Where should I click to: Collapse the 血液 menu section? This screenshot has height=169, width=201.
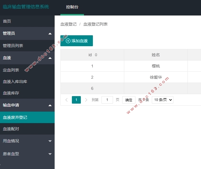[27, 58]
